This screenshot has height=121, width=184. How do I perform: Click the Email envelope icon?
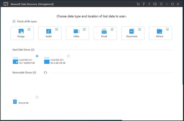pos(104,31)
